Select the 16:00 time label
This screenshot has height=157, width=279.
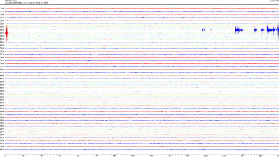coord(2,106)
